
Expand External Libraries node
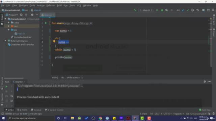coord(5,41)
